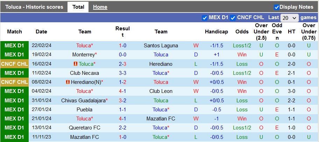This screenshot has height=142, width=319.
Task: Click the Puebla team name
Action: pos(85,109)
